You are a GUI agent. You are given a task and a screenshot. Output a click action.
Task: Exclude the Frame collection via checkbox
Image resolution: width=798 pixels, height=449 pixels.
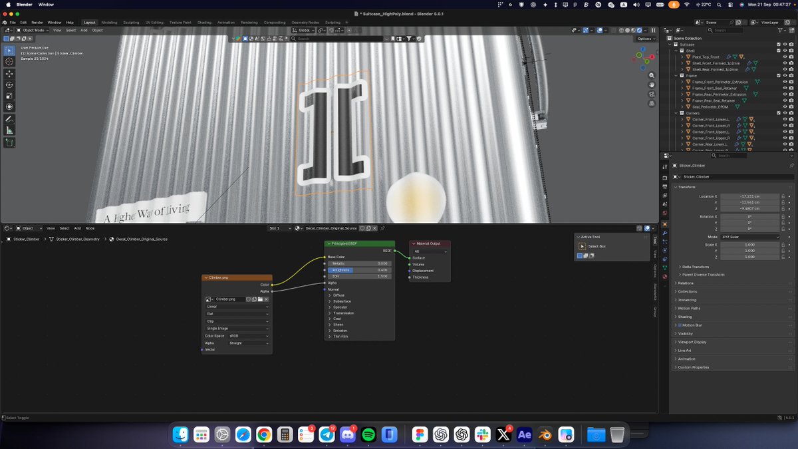[x=779, y=76]
